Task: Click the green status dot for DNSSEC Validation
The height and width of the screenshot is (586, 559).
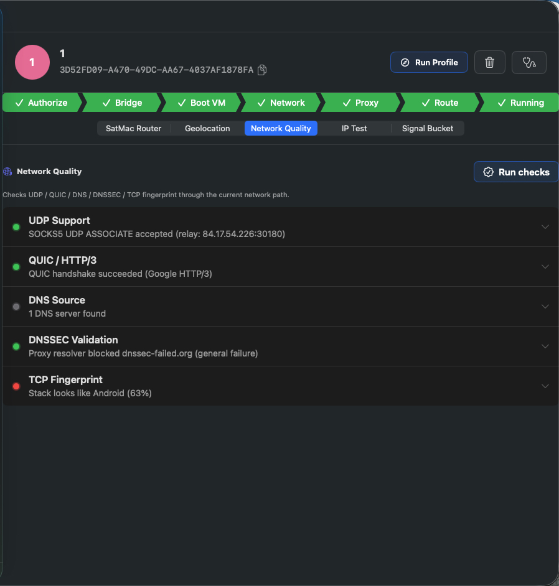Action: (x=16, y=346)
